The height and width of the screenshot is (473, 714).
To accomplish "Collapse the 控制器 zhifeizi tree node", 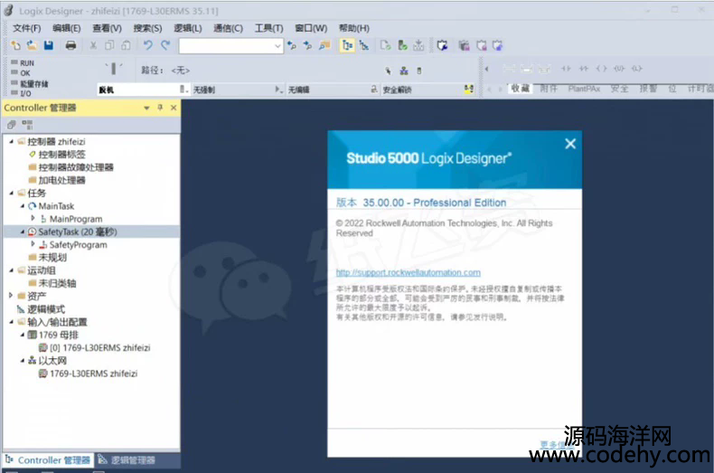I will (x=12, y=141).
